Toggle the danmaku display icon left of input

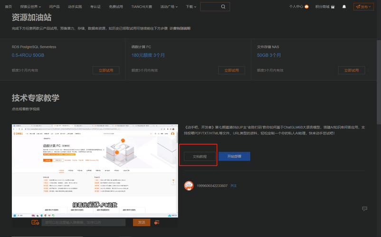point(35,222)
